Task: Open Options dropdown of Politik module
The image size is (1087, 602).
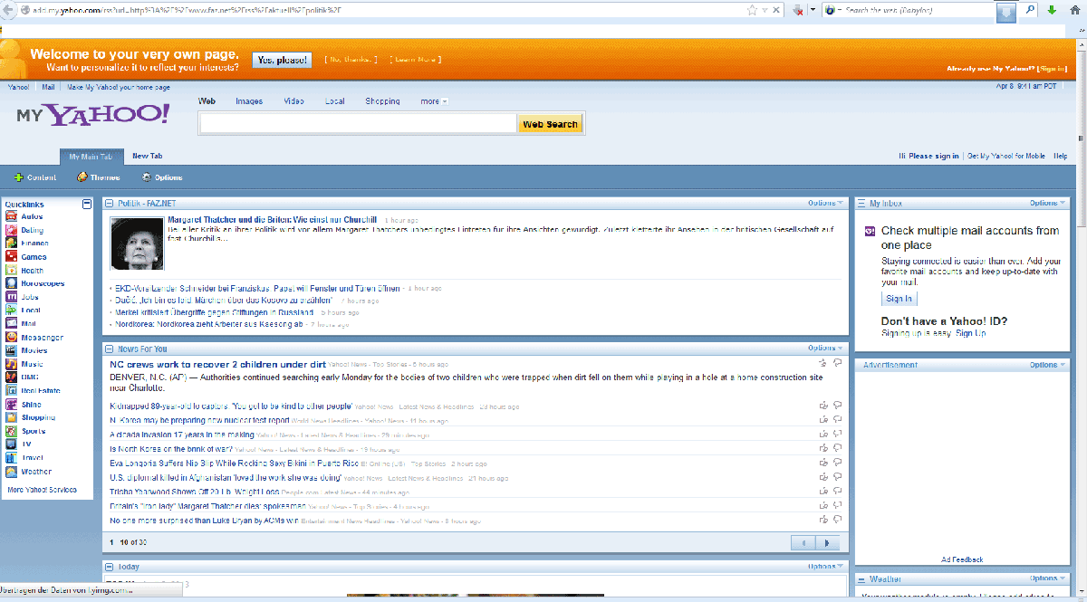Action: click(825, 203)
